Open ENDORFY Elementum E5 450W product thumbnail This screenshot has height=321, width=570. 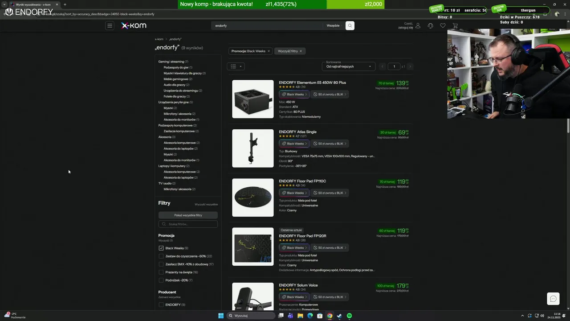253,99
